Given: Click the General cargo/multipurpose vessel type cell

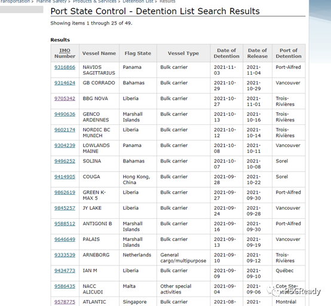Looking at the screenshot, I should point(183,258).
